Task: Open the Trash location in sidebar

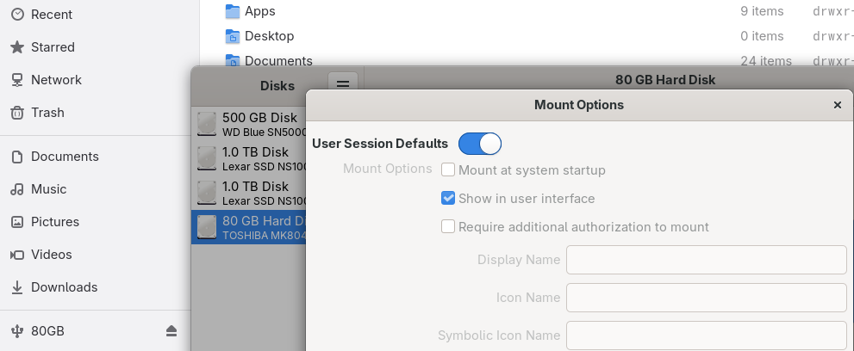Action: [x=47, y=113]
